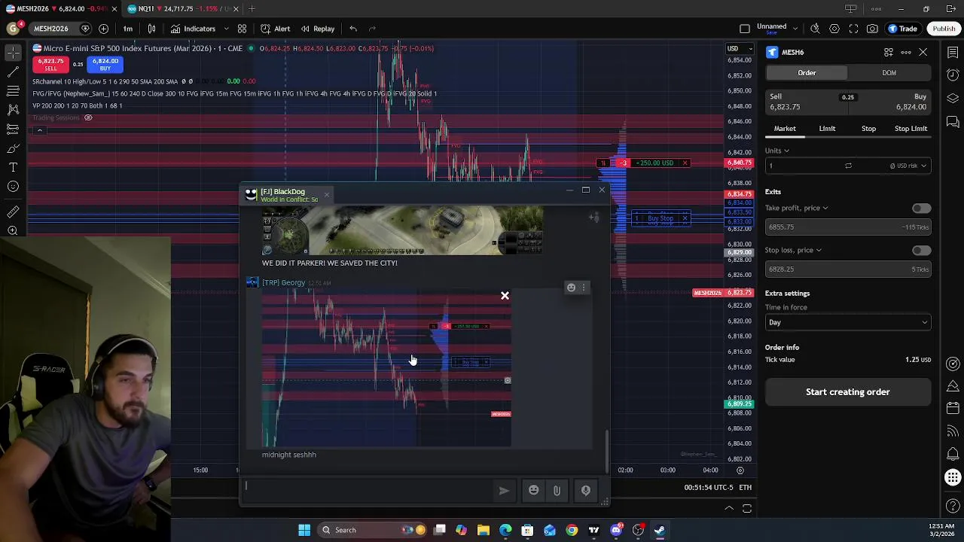
Task: Take a chart snapshot with camera icon
Action: click(x=872, y=29)
